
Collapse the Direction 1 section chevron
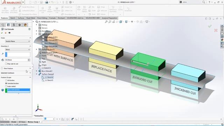pos(30,46)
